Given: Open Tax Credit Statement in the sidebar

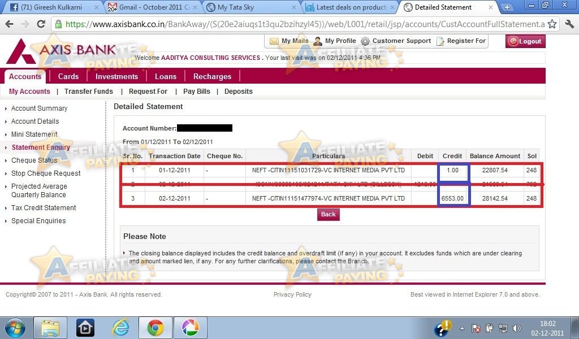Looking at the screenshot, I should (44, 208).
